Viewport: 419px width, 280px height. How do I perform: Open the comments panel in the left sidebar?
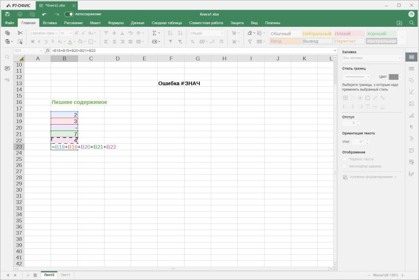click(7, 69)
